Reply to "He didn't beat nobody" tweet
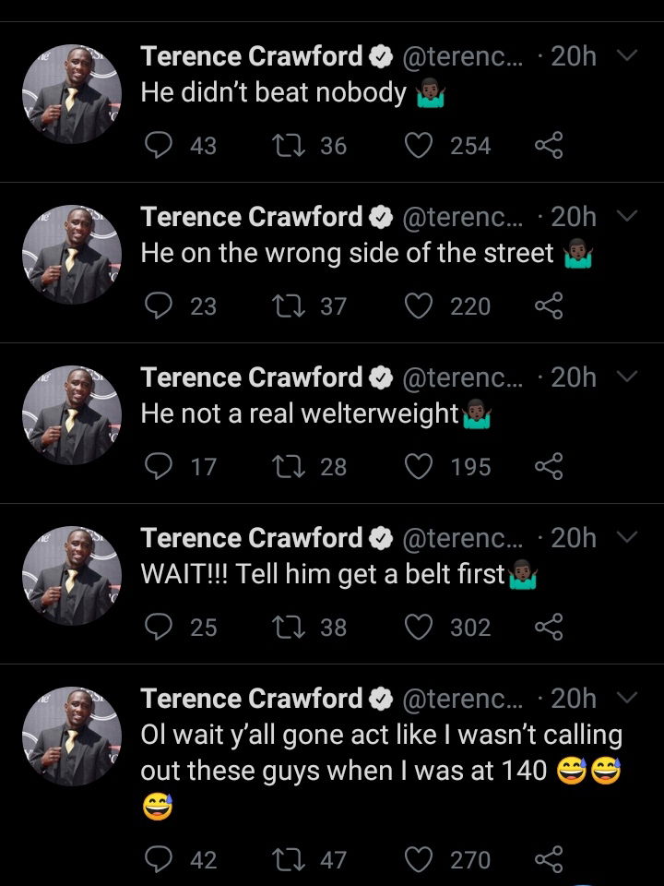This screenshot has height=886, width=664. tap(162, 145)
